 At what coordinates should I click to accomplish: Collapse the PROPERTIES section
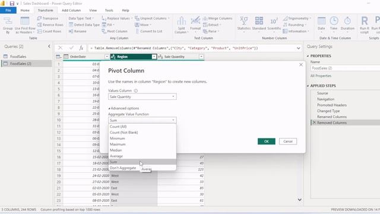308,56
